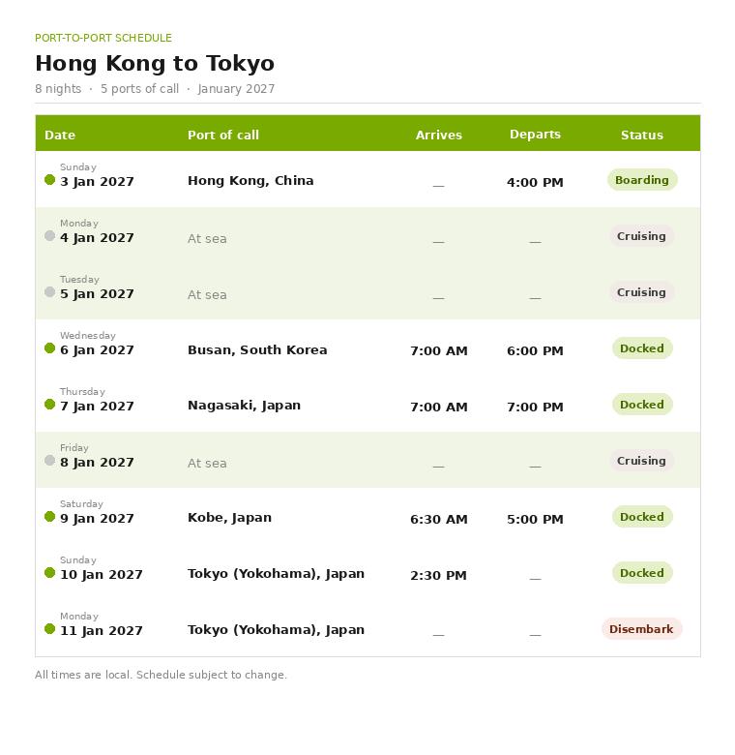Select the Boarding status badge

point(642,180)
